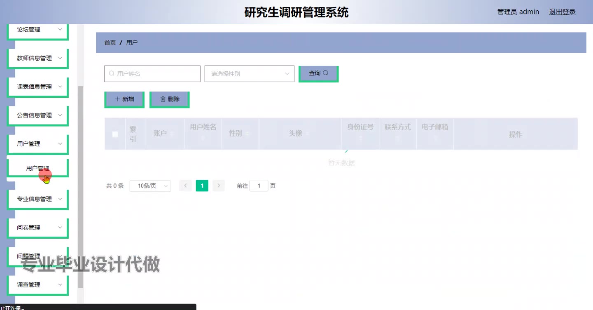The image size is (593, 310).
Task: Open the 10条/页 page size dropdown
Action: 150,186
